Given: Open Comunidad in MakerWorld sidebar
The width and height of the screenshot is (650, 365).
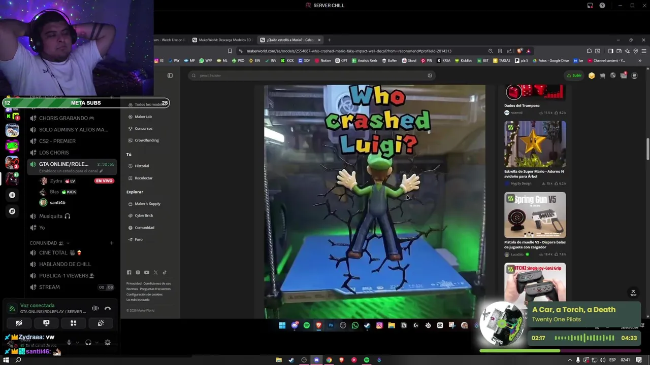Looking at the screenshot, I should [x=144, y=228].
